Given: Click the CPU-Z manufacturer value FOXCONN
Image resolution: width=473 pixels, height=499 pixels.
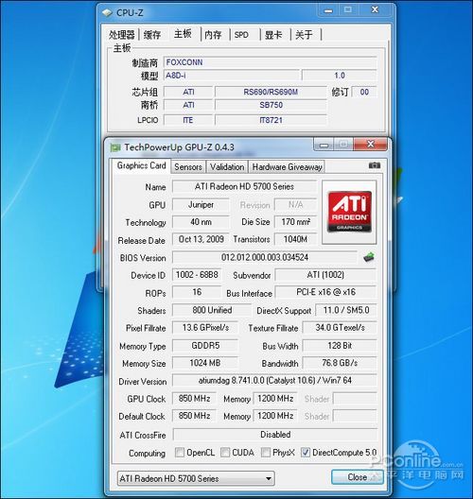Looking at the screenshot, I should pyautogui.click(x=271, y=62).
